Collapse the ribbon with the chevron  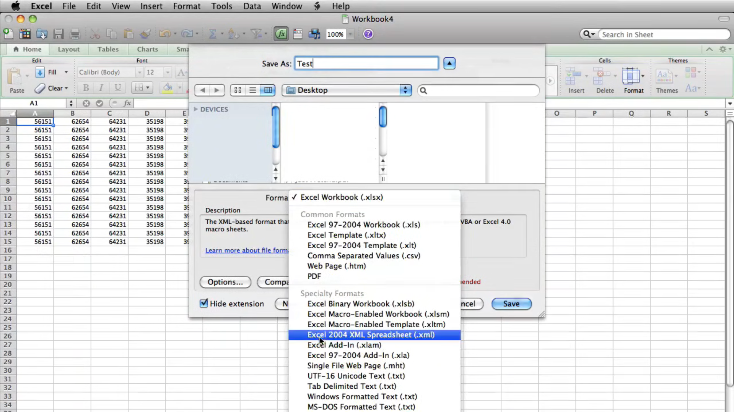pyautogui.click(x=710, y=49)
